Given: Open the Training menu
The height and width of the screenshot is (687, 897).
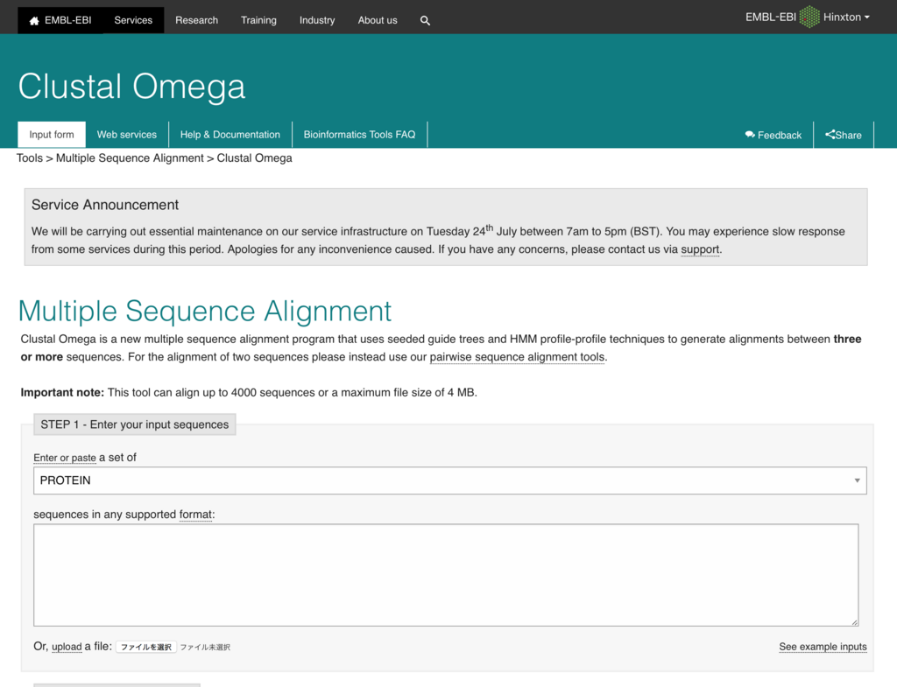Looking at the screenshot, I should [258, 20].
